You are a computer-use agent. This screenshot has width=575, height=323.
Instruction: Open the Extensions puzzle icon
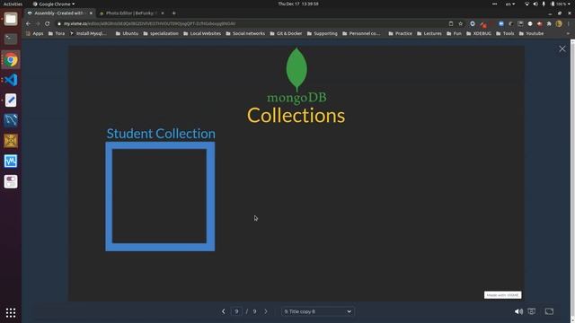pos(549,23)
